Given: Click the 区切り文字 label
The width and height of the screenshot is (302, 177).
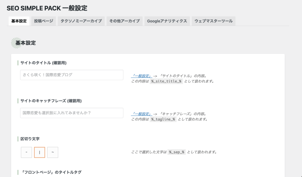Looking at the screenshot, I should coord(30,139).
